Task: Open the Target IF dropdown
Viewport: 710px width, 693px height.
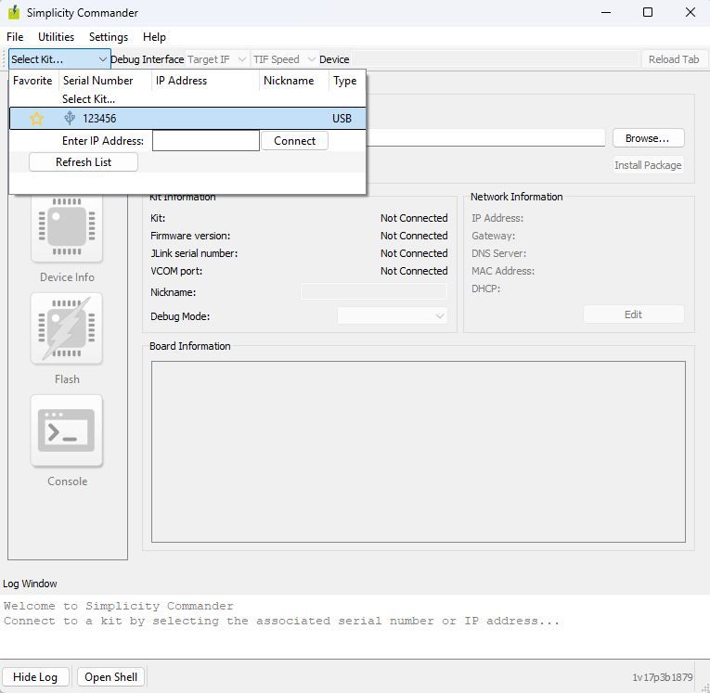Action: pyautogui.click(x=216, y=59)
